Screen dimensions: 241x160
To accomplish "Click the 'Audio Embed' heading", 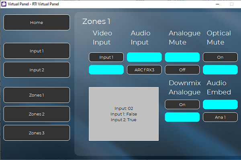I will 219,88.
